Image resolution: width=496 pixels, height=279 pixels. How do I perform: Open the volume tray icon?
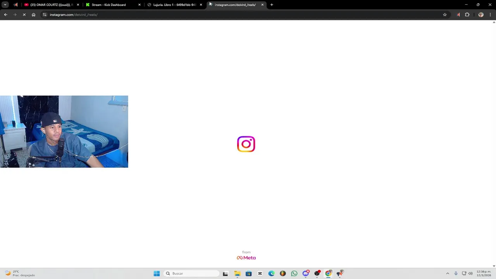[x=470, y=274]
